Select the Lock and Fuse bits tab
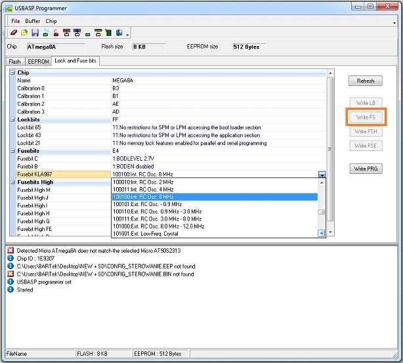 [x=75, y=60]
